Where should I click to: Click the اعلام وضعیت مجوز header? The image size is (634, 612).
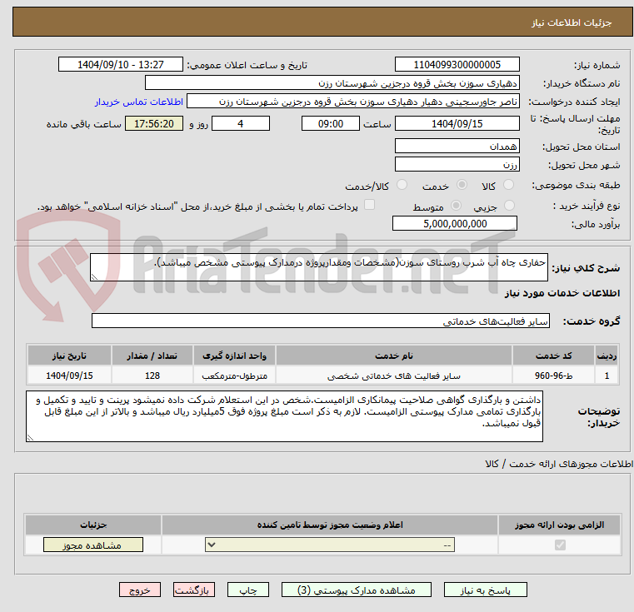click(x=330, y=525)
